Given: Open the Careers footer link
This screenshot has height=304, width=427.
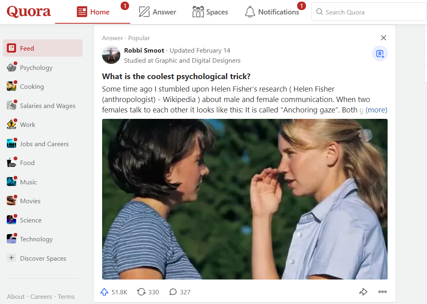Looking at the screenshot, I should (x=41, y=297).
